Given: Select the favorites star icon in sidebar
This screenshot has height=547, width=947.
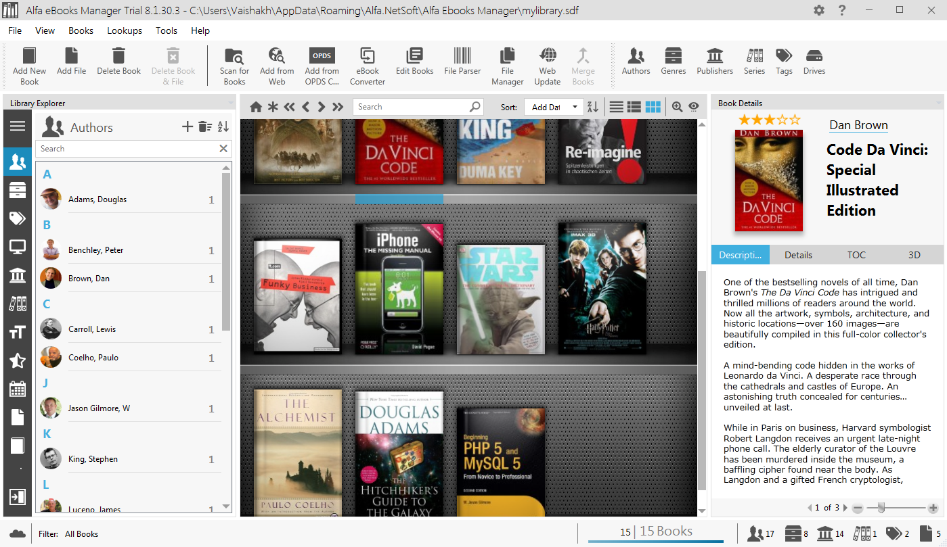Looking at the screenshot, I should (x=18, y=360).
